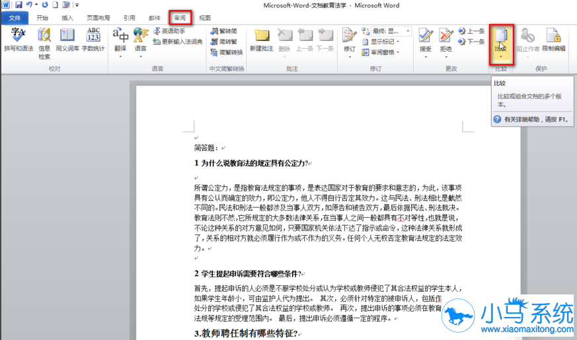
Task: Click the text '简答题:'
Action: [206, 148]
